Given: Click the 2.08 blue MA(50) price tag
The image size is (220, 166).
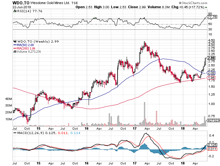Looking at the screenshot, I should (211, 73).
